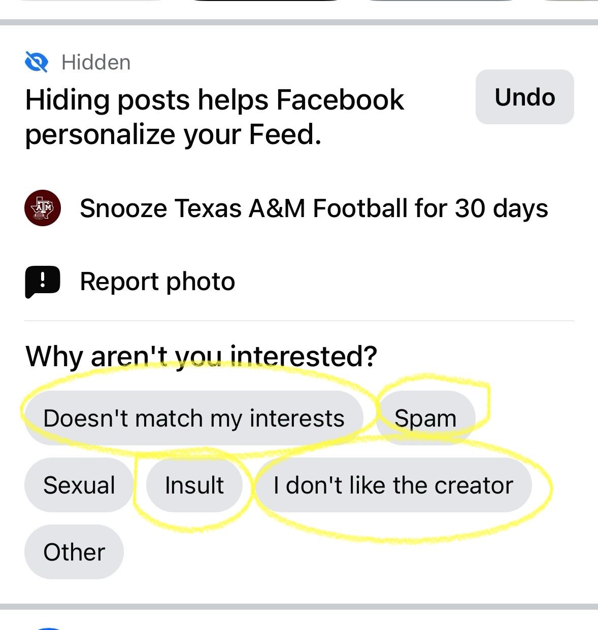This screenshot has height=630, width=598.
Task: Select "I don't like the creator"
Action: [x=393, y=485]
